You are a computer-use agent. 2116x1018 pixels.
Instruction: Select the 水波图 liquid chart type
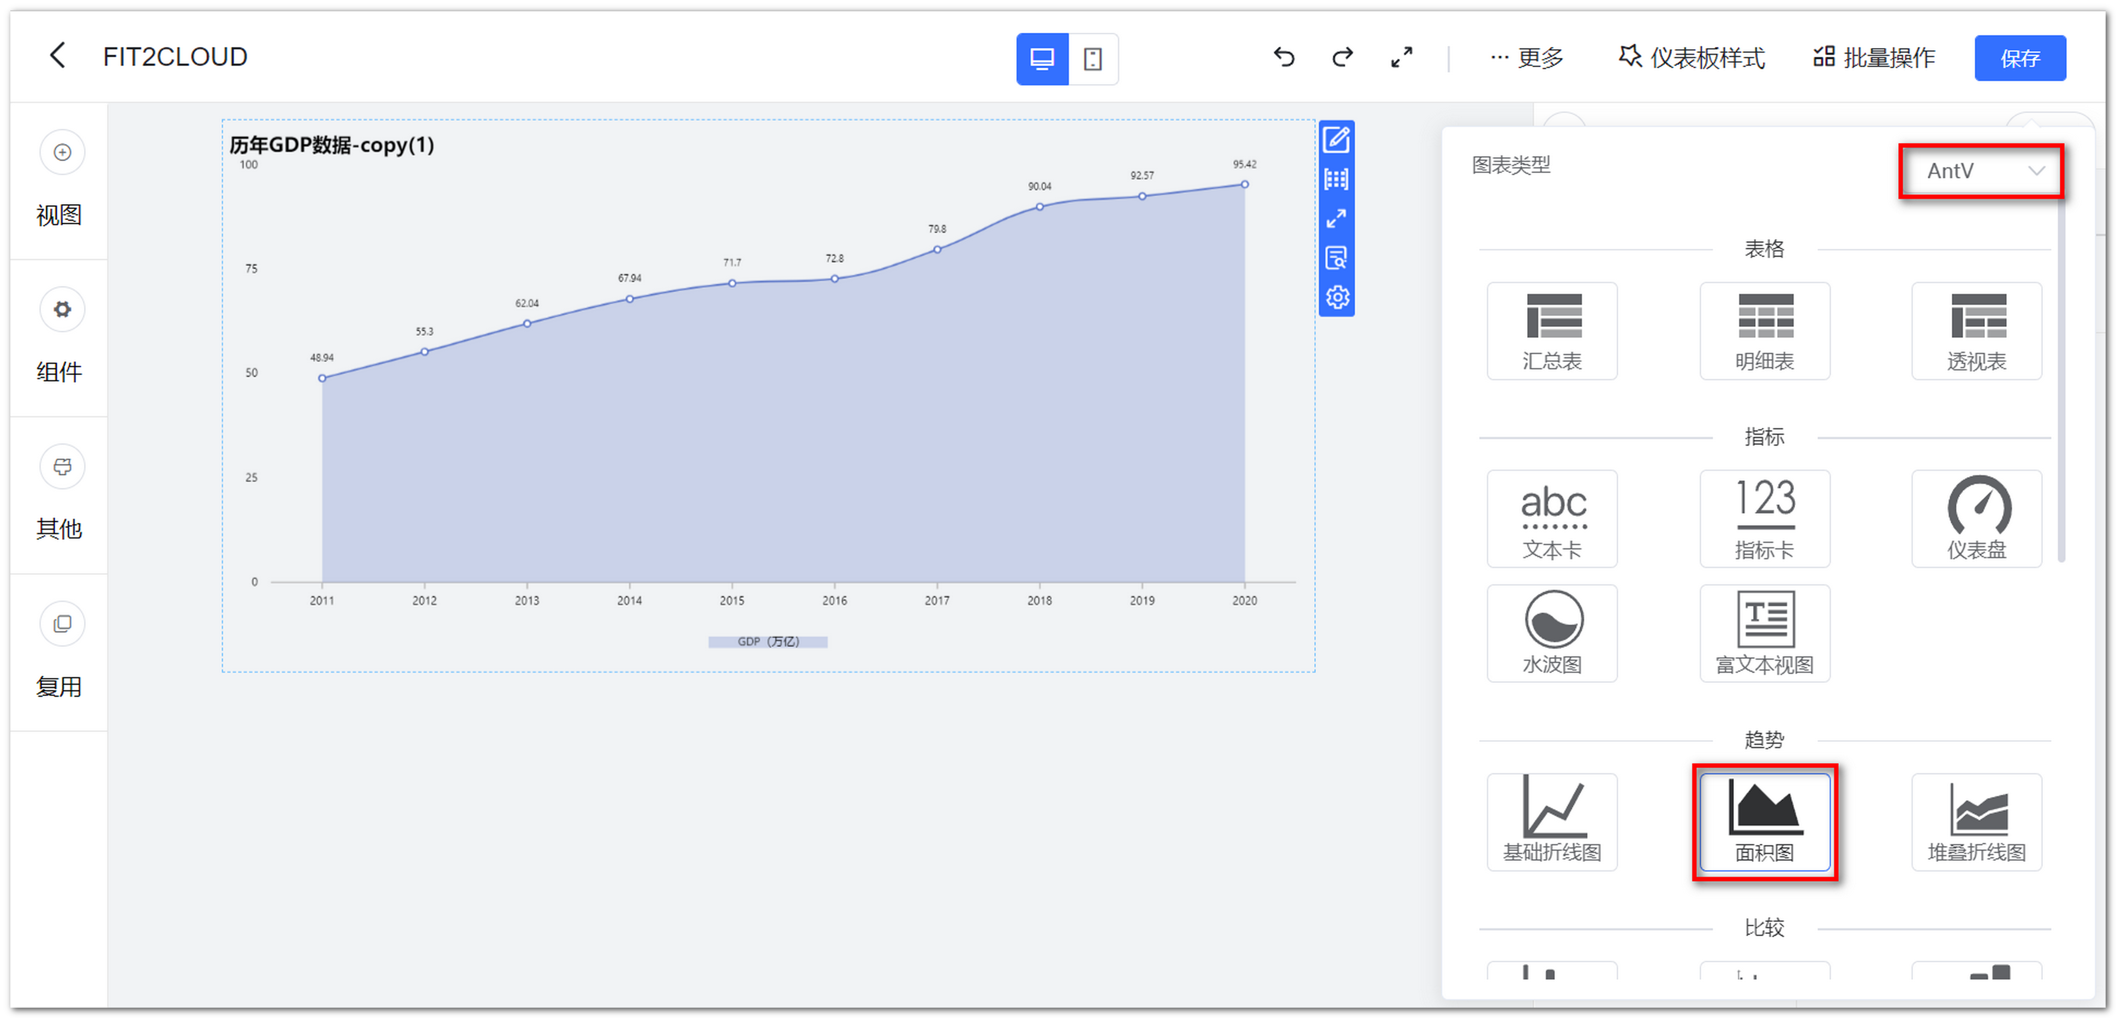1552,633
